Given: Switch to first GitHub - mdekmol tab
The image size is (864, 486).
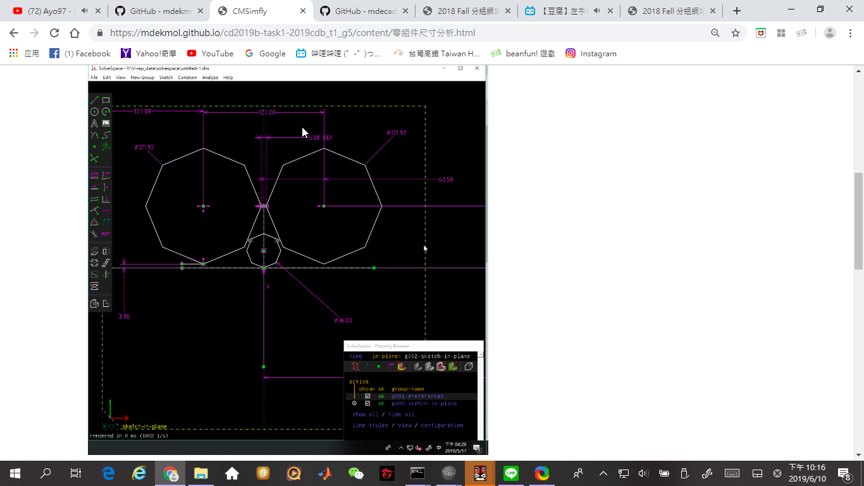Looking at the screenshot, I should (x=159, y=11).
